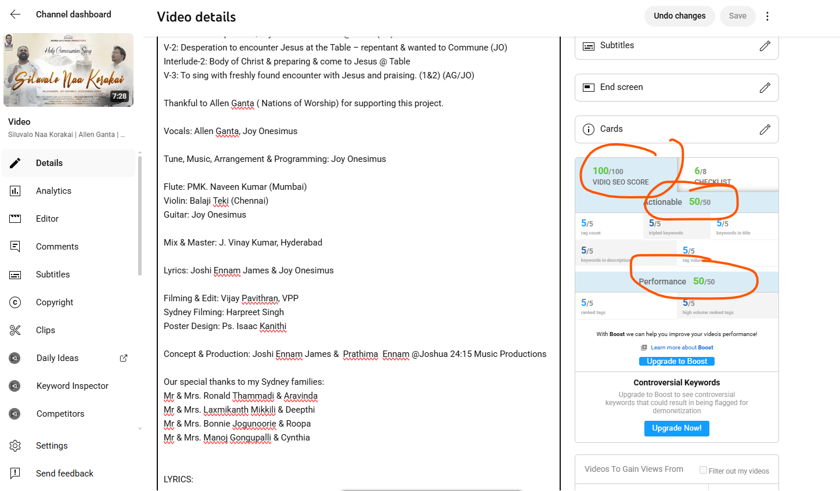Click the back arrow to Channel dashboard
Screen dimensions: 840x491
(x=16, y=15)
